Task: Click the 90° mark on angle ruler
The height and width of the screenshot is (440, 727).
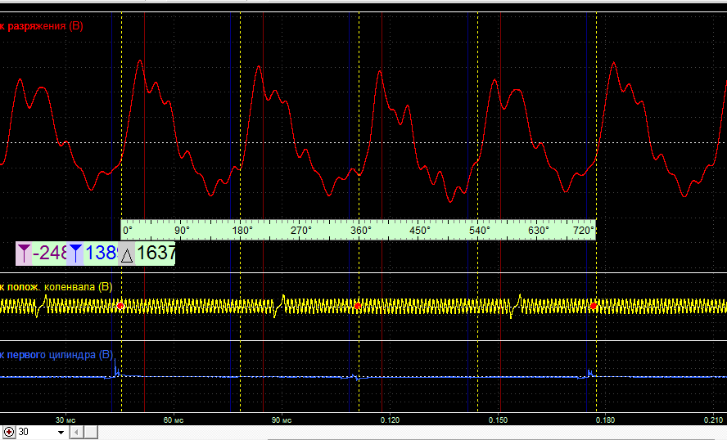Action: pyautogui.click(x=182, y=230)
